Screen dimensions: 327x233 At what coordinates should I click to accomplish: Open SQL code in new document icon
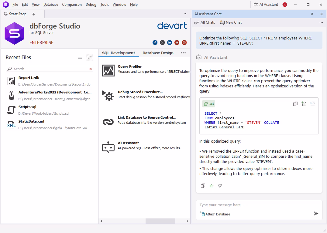[304, 104]
